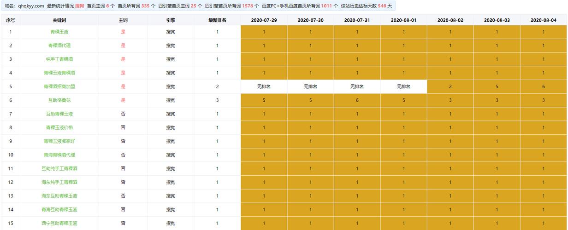Select the 2020-07-29 date column header
This screenshot has width=568, height=230.
[264, 20]
